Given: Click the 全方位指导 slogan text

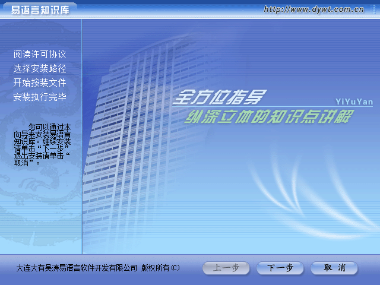Looking at the screenshot, I should click(x=220, y=97).
